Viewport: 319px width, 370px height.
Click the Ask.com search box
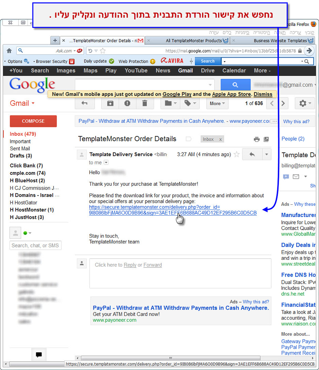click(x=50, y=51)
